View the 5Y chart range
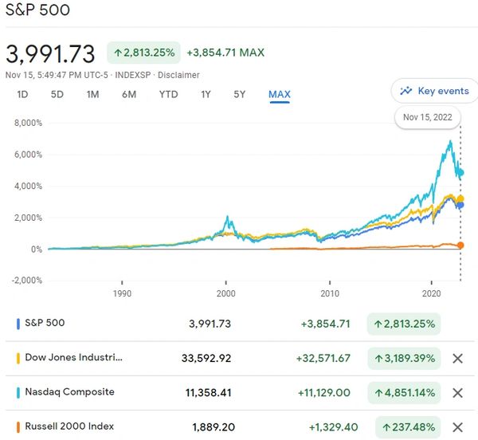 pyautogui.click(x=240, y=94)
